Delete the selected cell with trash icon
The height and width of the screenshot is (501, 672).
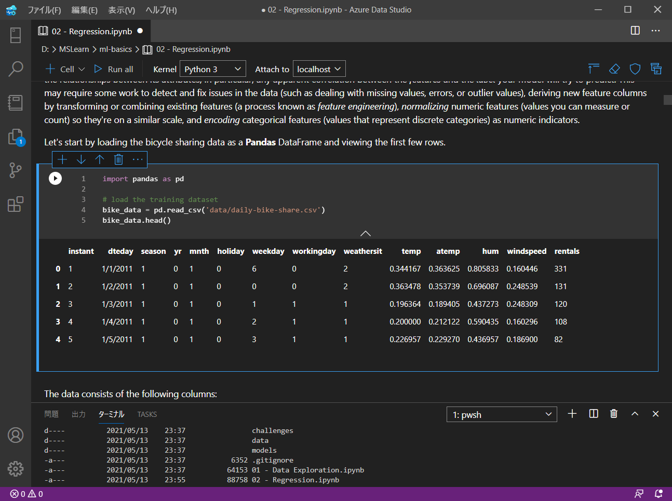tap(118, 159)
